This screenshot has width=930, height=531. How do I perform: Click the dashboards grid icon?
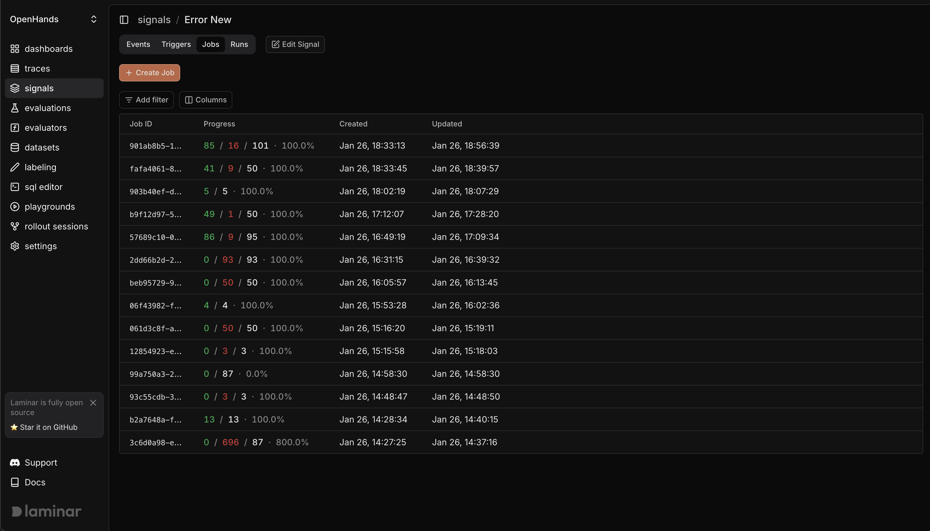[x=15, y=49]
